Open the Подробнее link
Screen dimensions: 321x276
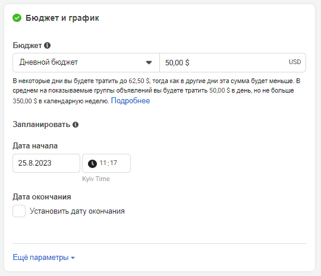coord(130,100)
